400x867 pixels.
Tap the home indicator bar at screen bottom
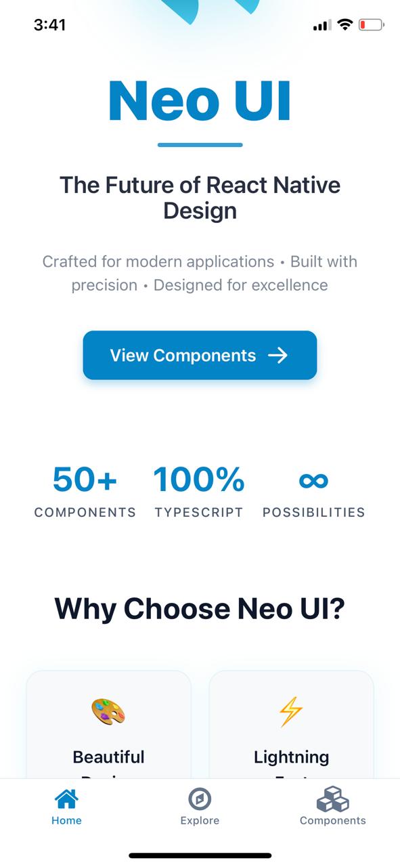[200, 855]
